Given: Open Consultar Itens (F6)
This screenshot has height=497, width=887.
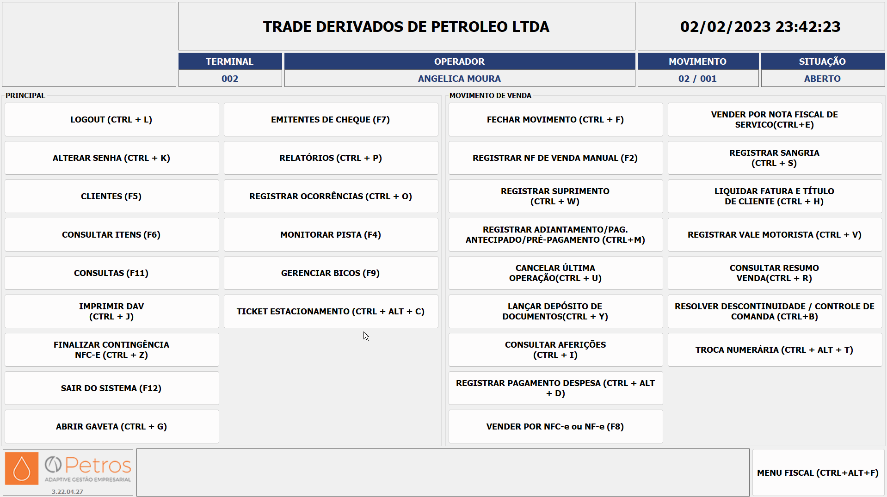Looking at the screenshot, I should click(111, 235).
